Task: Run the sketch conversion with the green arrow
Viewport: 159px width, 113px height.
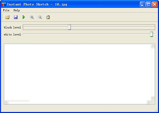Action: (x=24, y=17)
